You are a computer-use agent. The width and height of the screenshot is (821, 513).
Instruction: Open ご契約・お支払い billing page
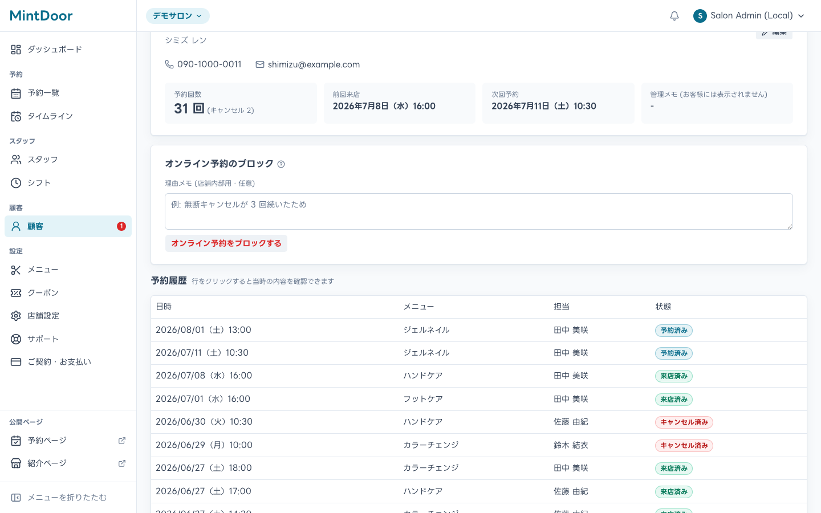pos(68,362)
